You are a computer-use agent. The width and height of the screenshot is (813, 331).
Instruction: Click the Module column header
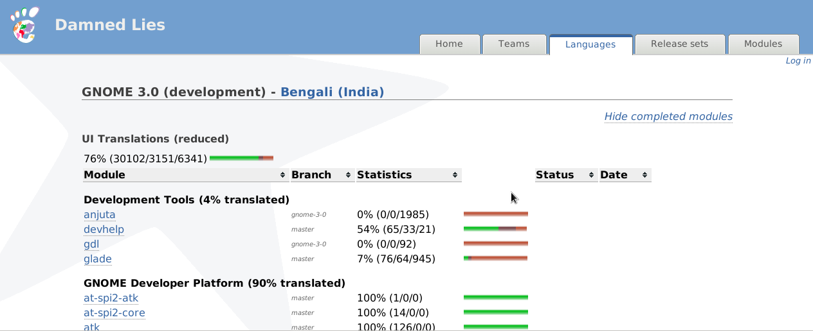pos(186,175)
